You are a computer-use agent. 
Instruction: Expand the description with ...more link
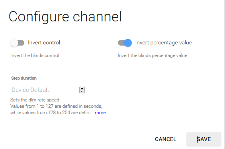click(x=99, y=113)
